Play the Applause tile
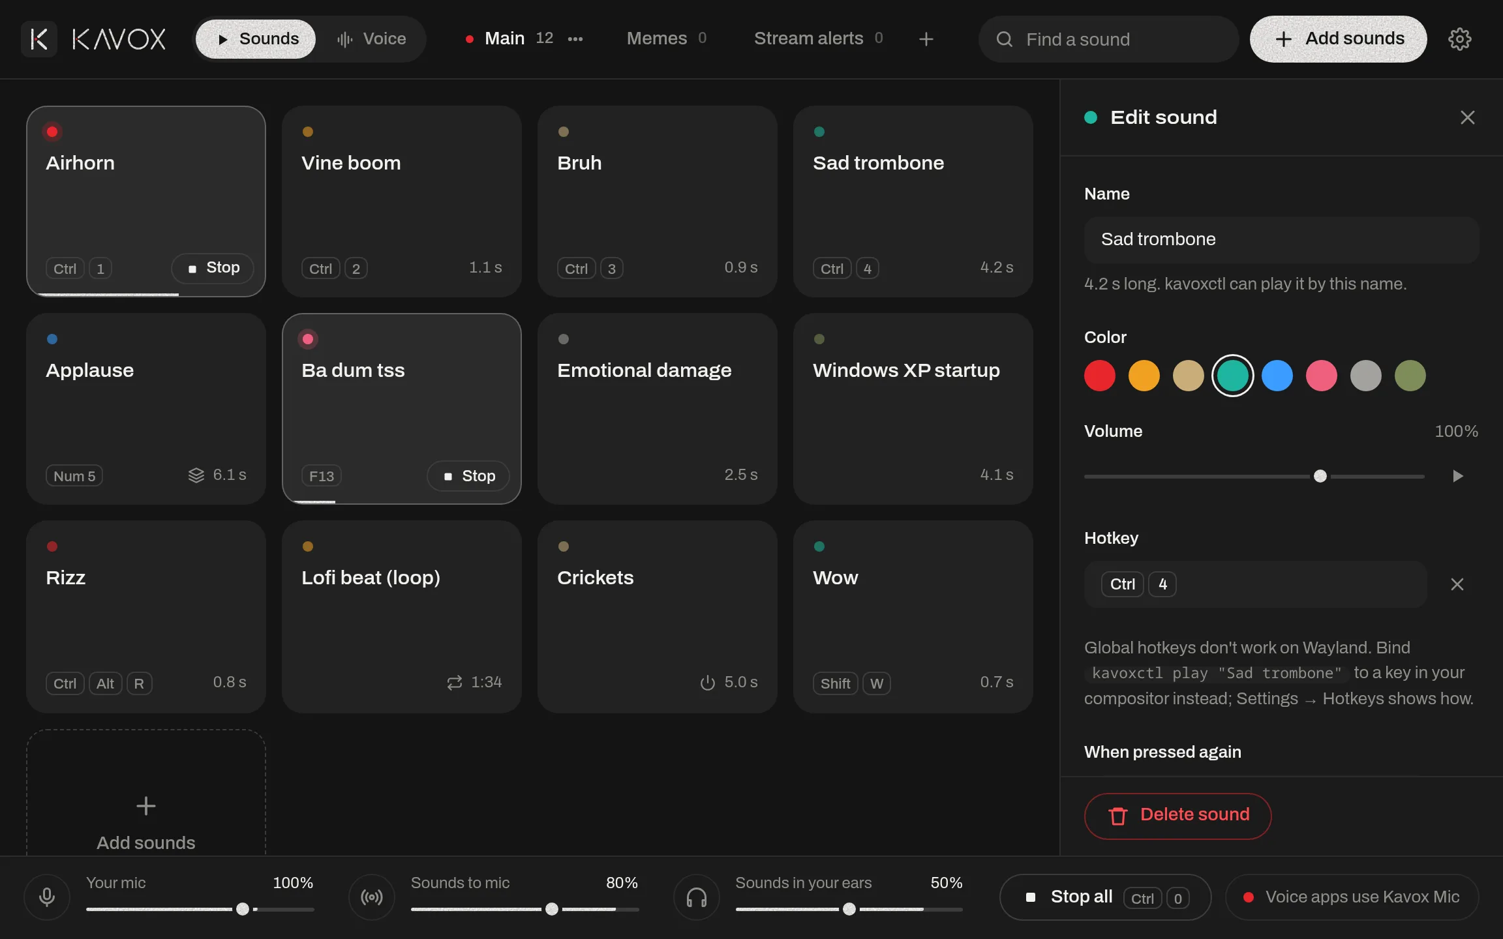The width and height of the screenshot is (1503, 939). pyautogui.click(x=146, y=409)
